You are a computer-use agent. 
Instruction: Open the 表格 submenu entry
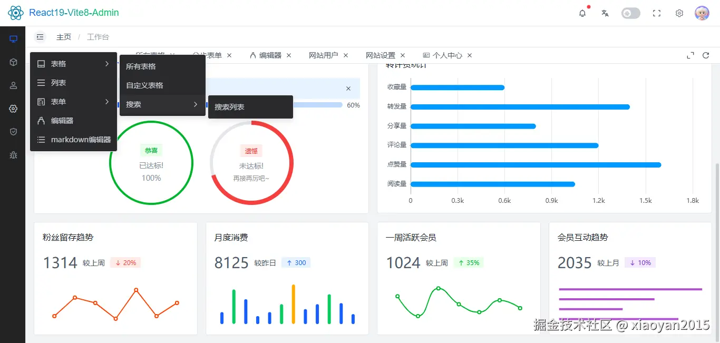[x=73, y=64]
